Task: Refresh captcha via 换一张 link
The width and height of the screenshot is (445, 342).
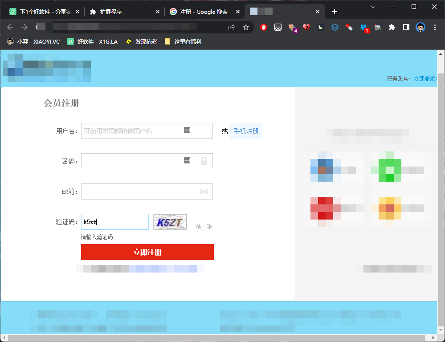Action: (204, 227)
